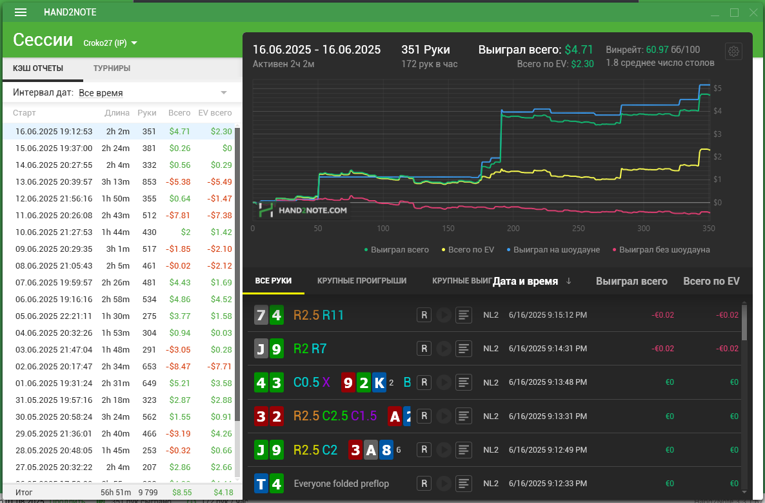Select session 14.06.2025 20:27:55
765x503 pixels.
(x=119, y=165)
